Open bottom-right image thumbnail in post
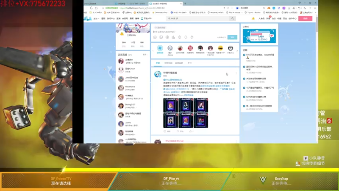This screenshot has height=191, width=339. (x=201, y=121)
